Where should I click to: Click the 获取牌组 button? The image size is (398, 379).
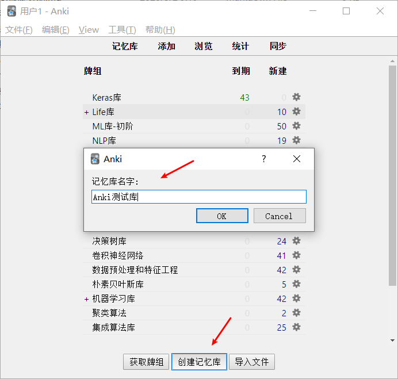click(146, 362)
